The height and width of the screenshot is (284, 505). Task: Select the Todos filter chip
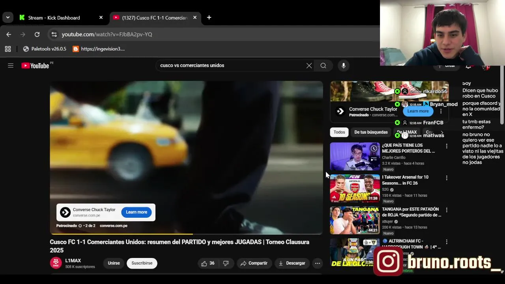click(x=339, y=132)
